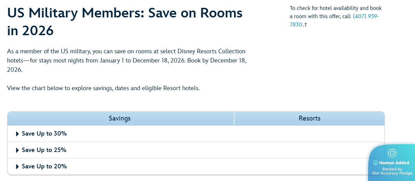Select the Savings column header
Screen dimensions: 415x181
pos(120,119)
